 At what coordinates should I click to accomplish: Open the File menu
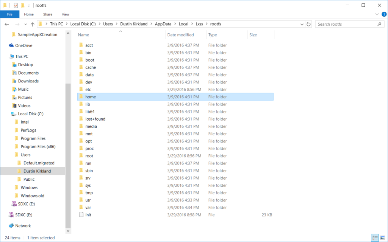coord(10,14)
